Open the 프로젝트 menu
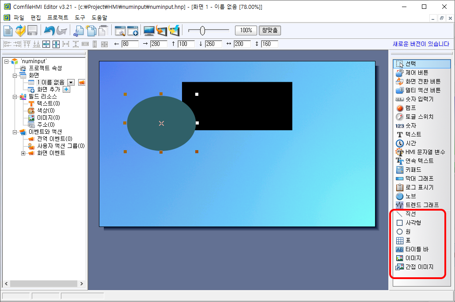 coord(57,18)
